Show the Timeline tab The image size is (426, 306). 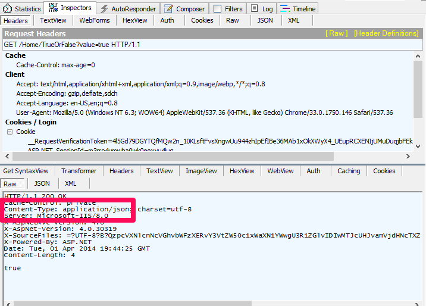point(297,8)
